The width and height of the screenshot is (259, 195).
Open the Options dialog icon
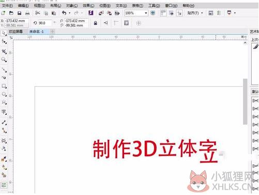coord(219,13)
